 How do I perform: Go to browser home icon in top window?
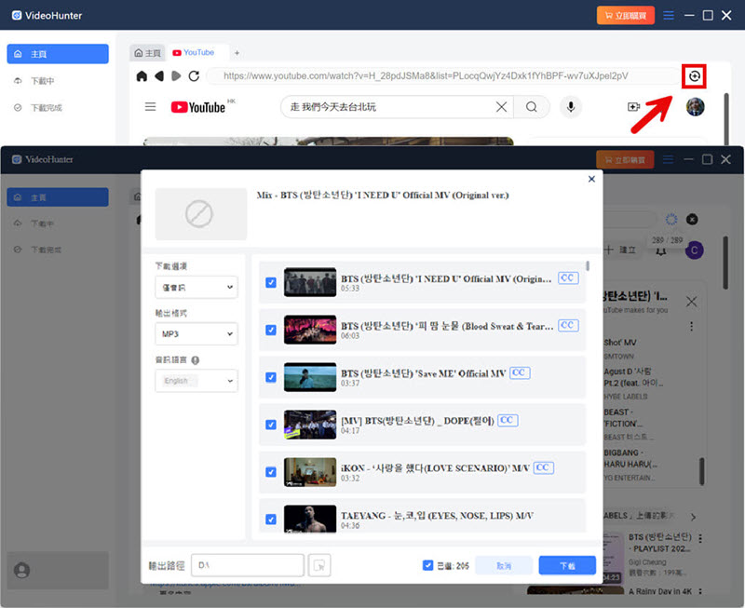pos(142,76)
